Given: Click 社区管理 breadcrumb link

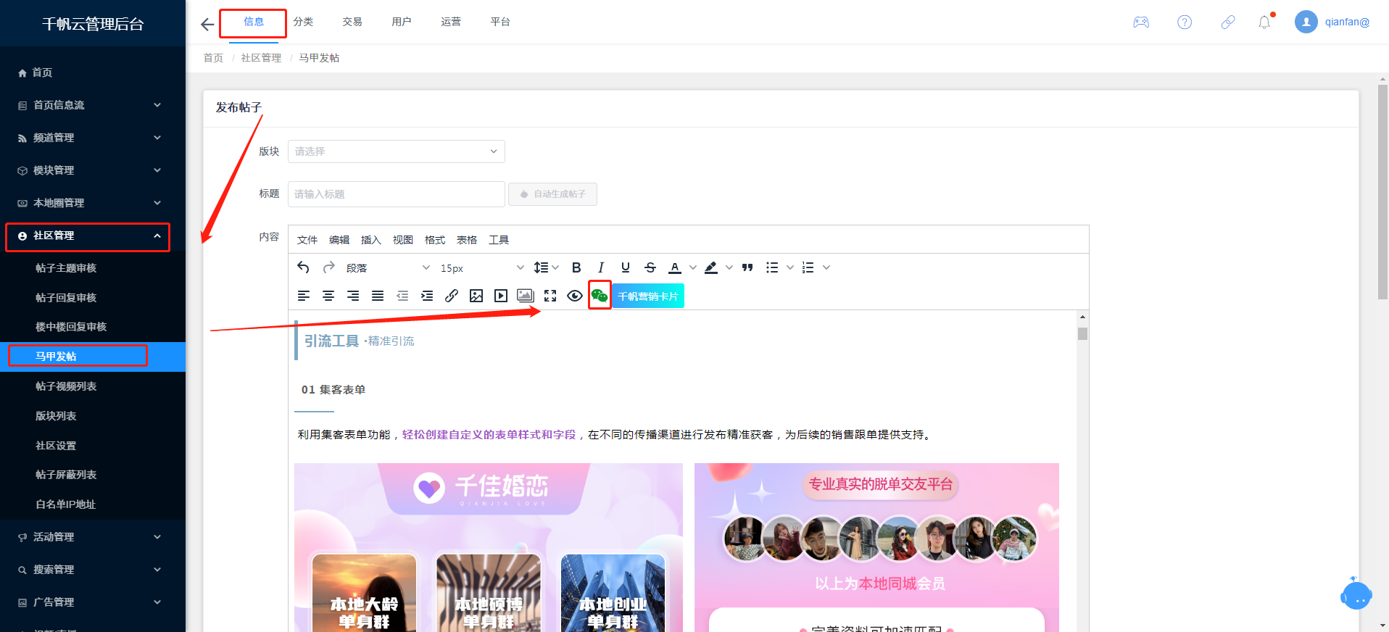Looking at the screenshot, I should coord(261,58).
